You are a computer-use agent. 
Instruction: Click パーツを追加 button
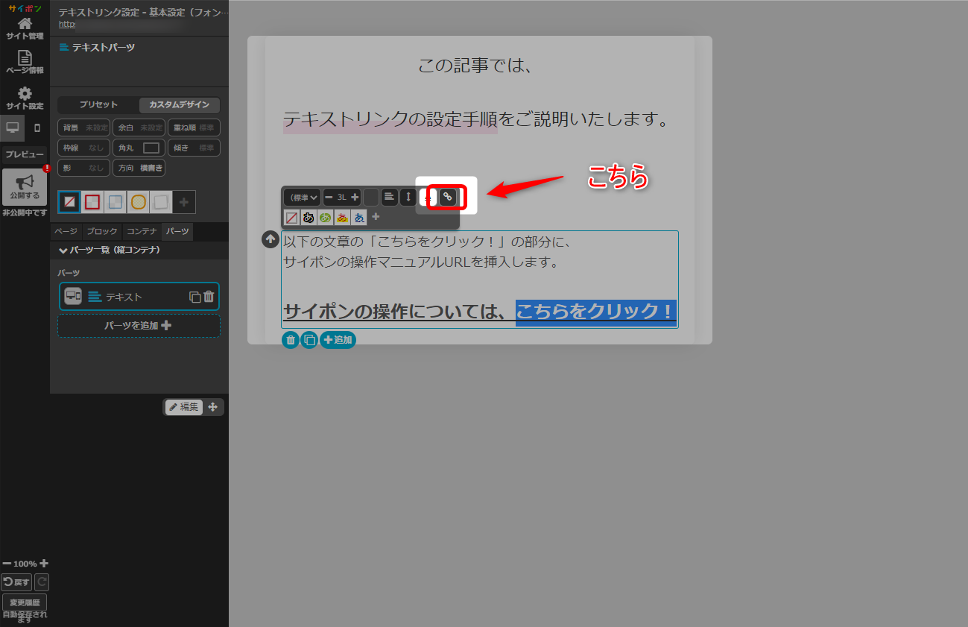(x=139, y=326)
